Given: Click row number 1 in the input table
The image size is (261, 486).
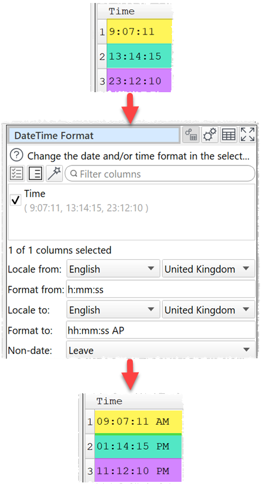Looking at the screenshot, I should tap(102, 32).
